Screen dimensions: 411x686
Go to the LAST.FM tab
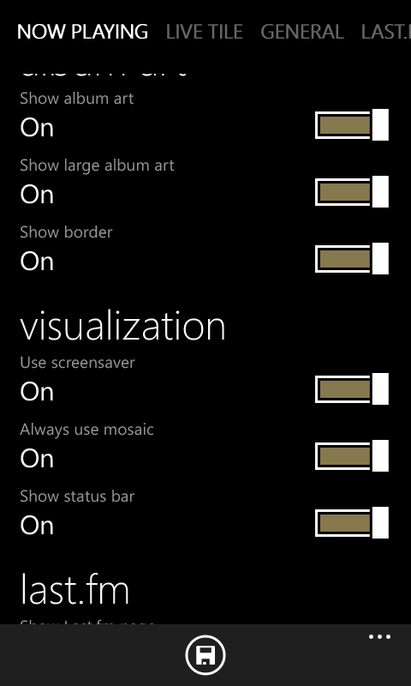click(x=386, y=32)
